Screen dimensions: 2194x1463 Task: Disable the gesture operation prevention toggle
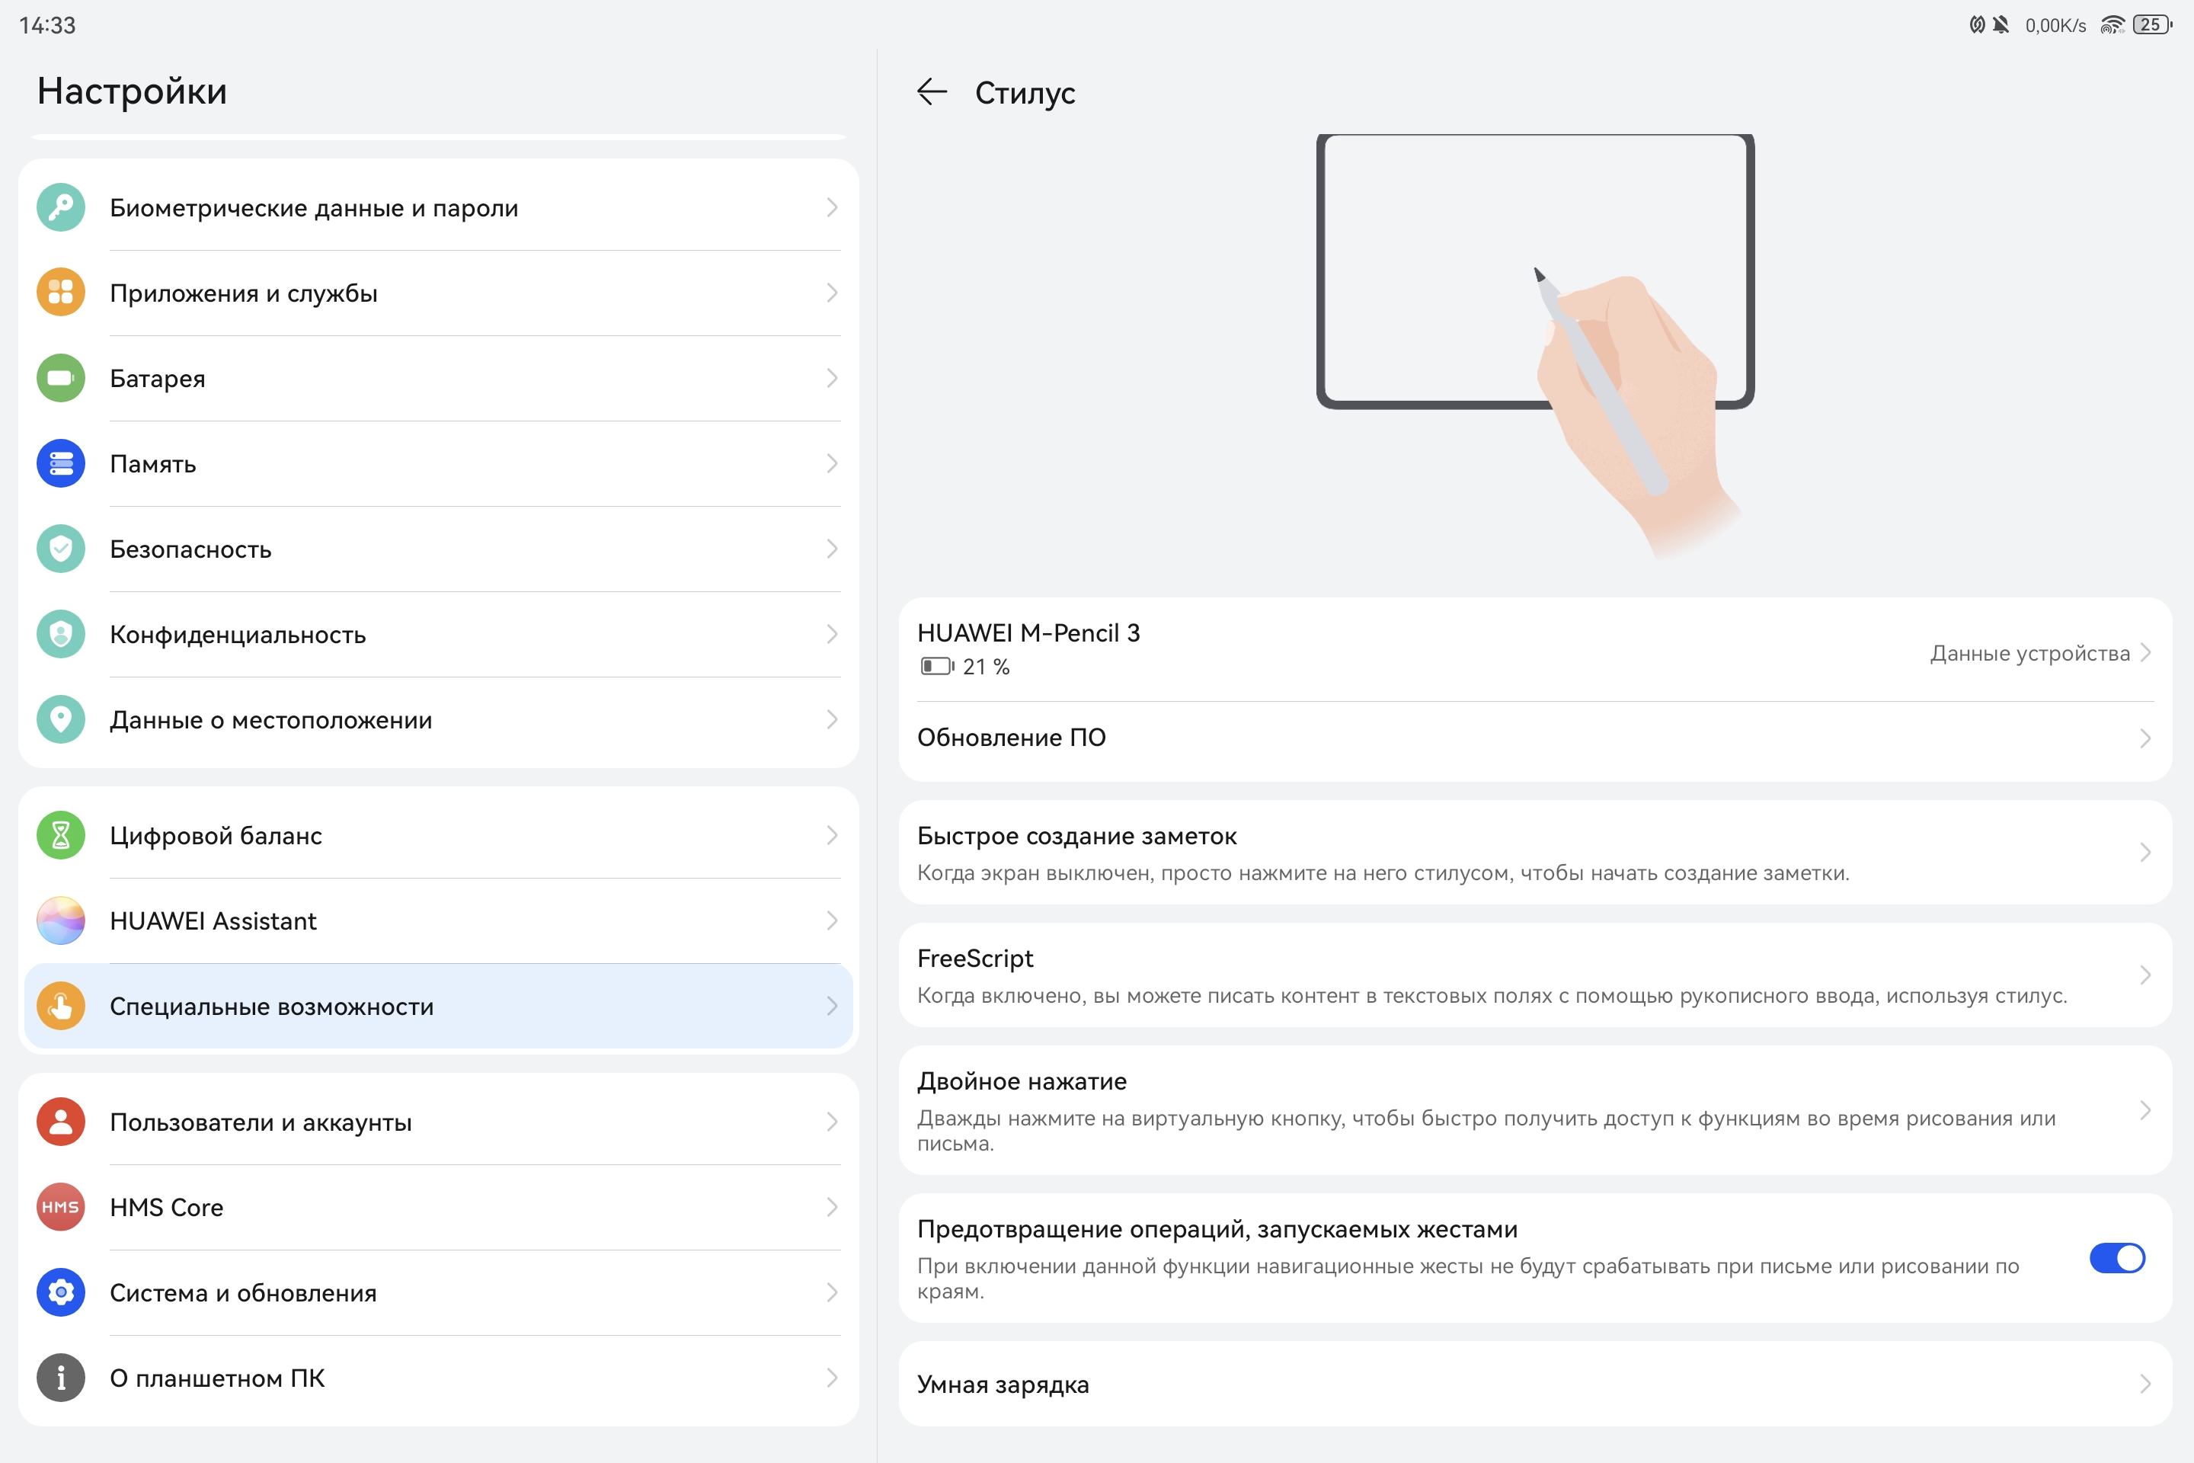point(2116,1258)
